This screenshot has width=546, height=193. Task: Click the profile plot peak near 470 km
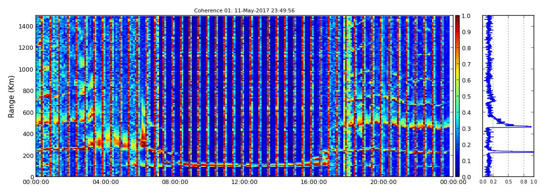point(530,127)
